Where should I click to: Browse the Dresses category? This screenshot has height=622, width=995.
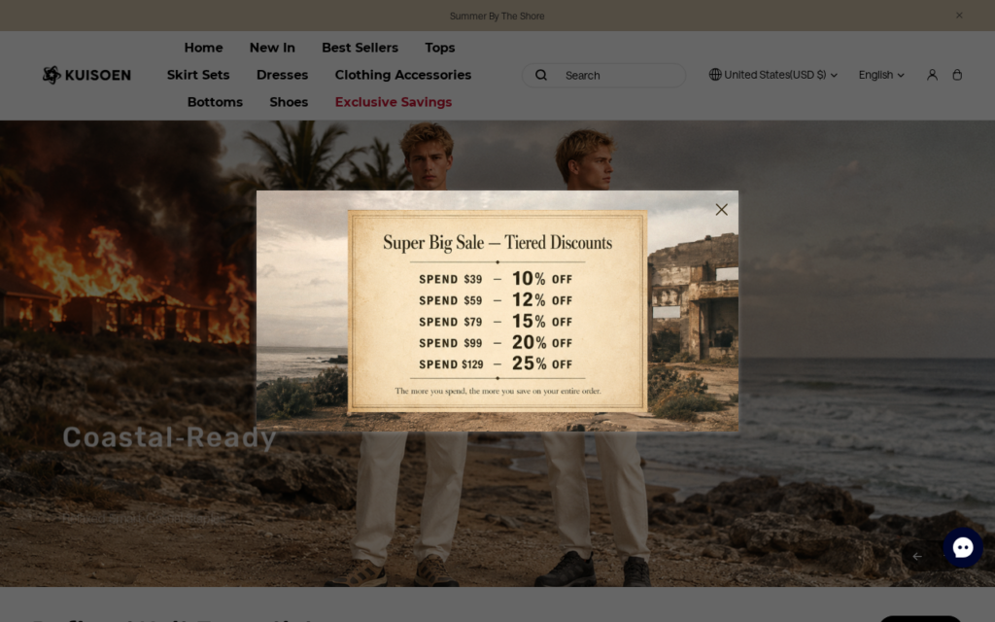283,75
